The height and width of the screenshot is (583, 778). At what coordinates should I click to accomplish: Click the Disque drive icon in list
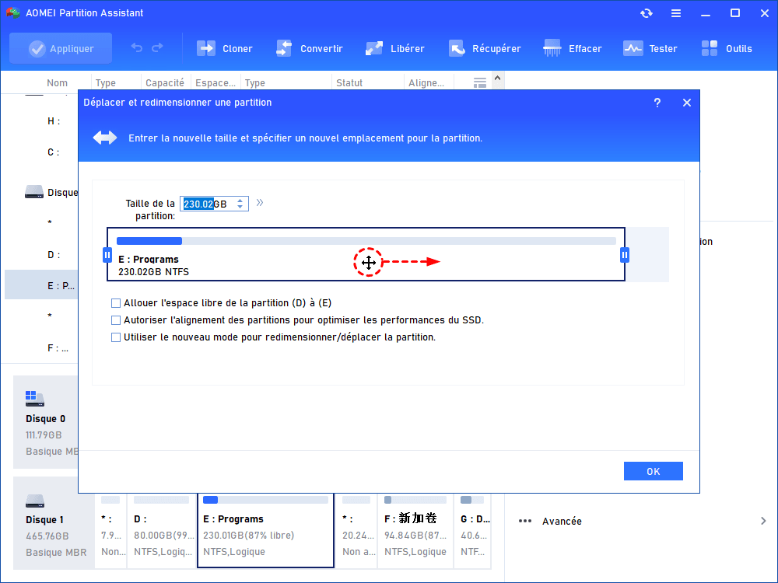pyautogui.click(x=33, y=192)
